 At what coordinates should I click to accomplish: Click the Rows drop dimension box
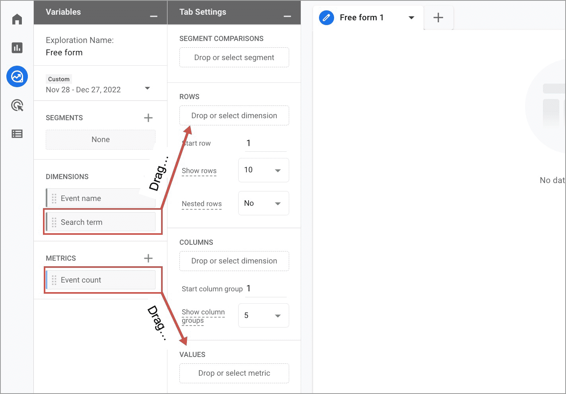234,116
